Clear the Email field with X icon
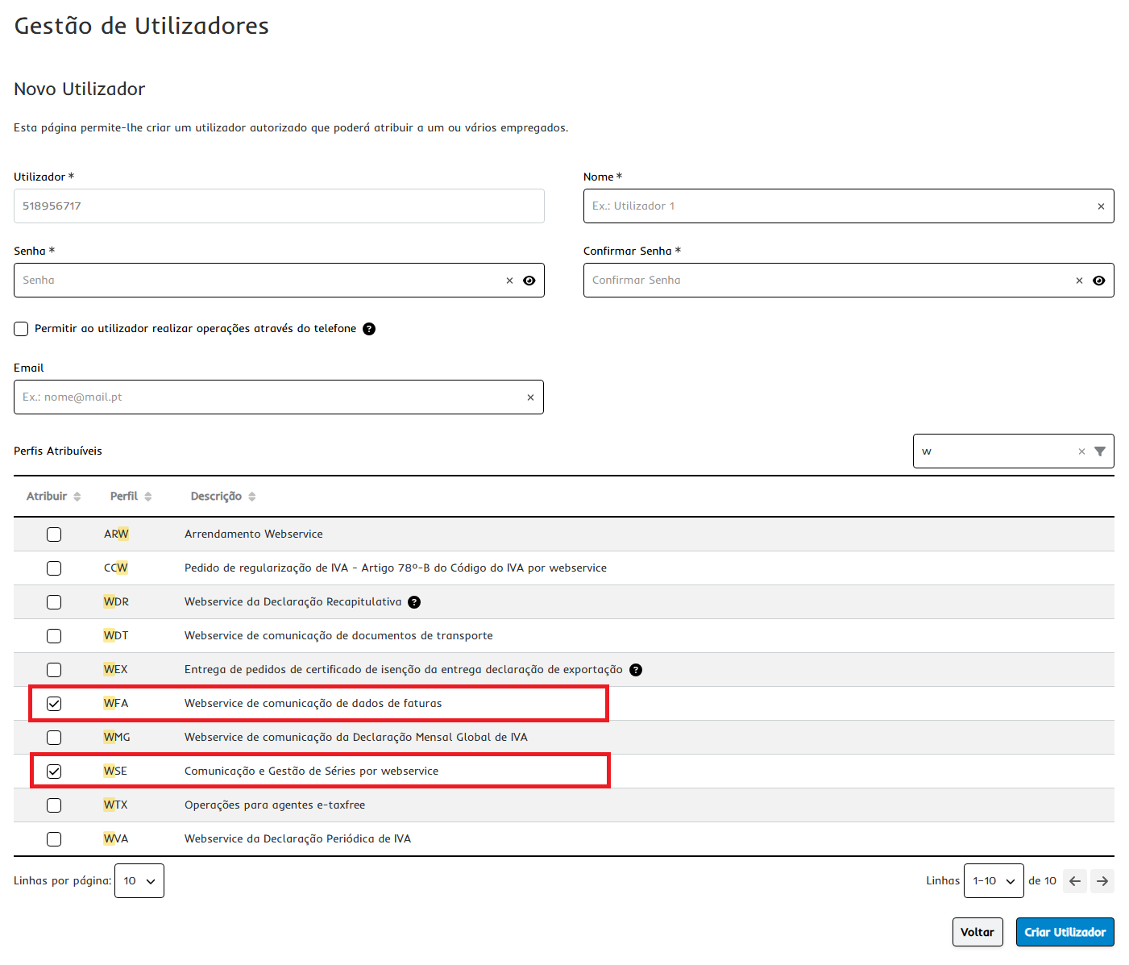The image size is (1129, 965). point(530,397)
